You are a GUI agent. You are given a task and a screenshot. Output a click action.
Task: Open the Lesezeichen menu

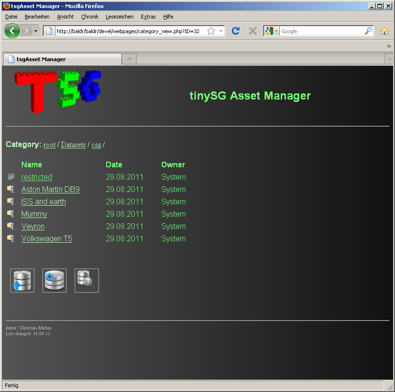(119, 17)
